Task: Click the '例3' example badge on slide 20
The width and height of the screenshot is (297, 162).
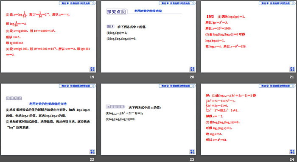Action: (x=110, y=26)
